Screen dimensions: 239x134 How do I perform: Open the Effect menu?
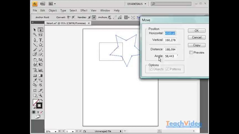[84, 11]
